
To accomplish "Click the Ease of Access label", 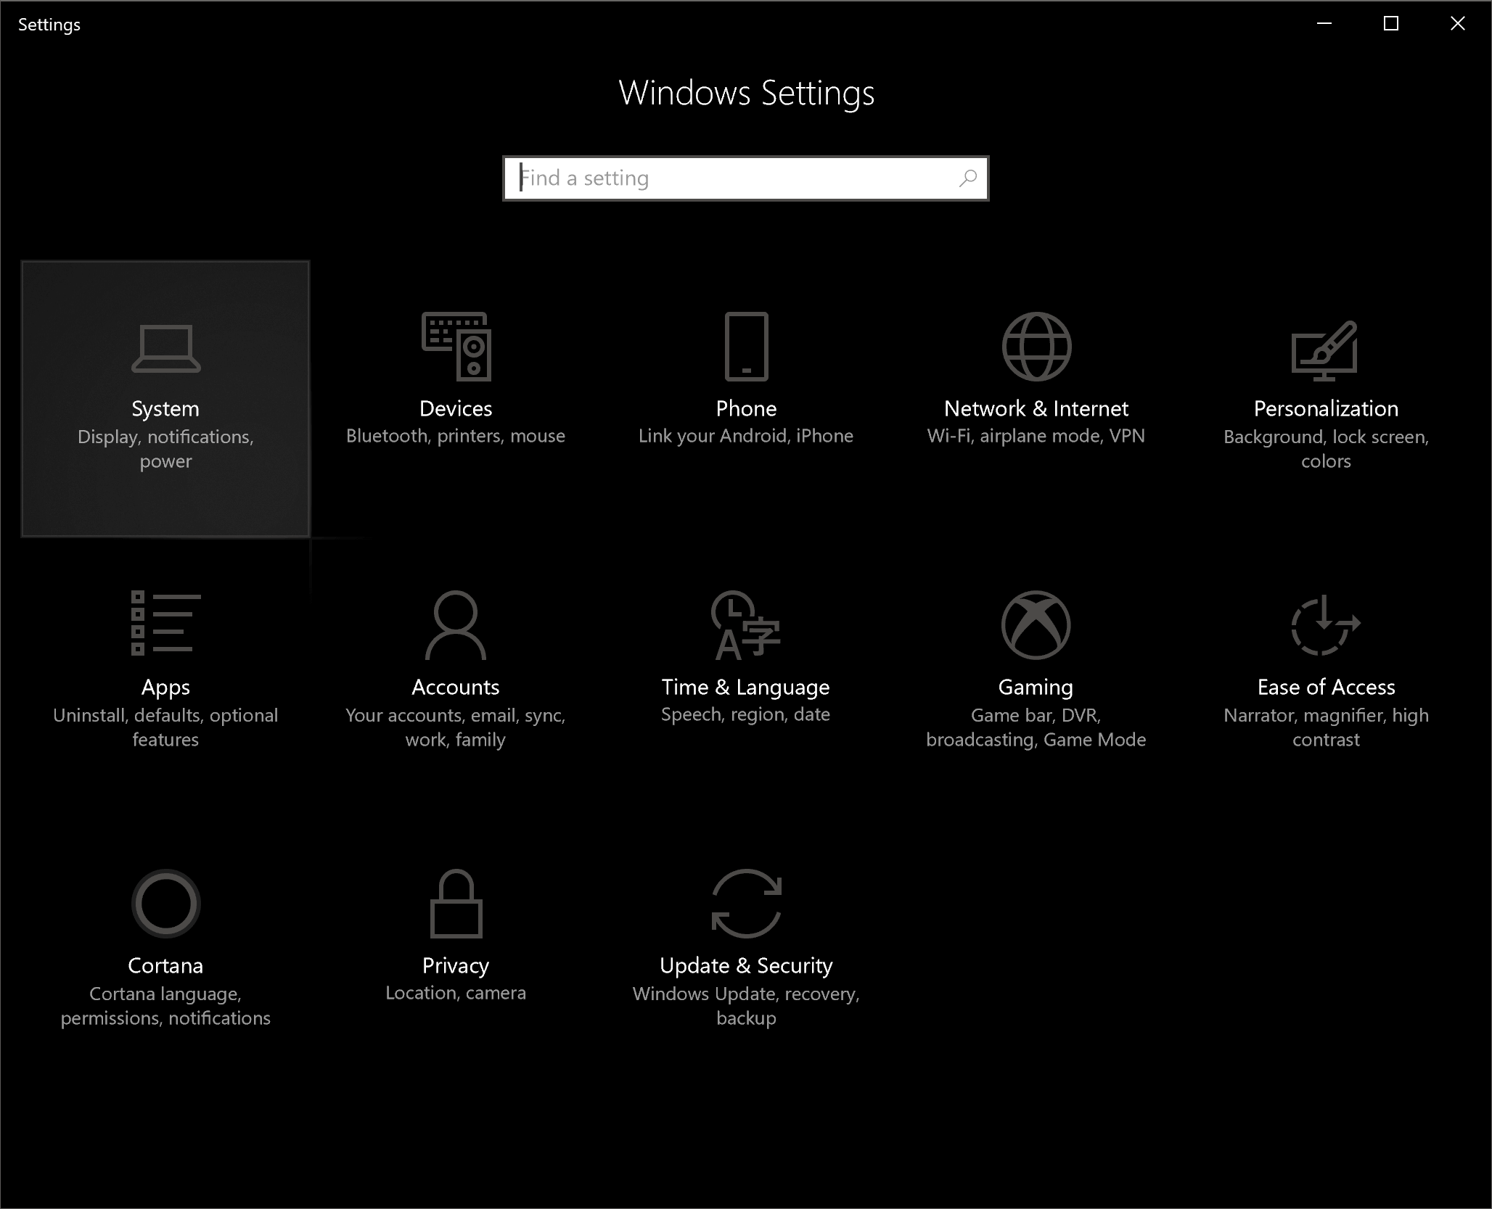I will point(1326,687).
